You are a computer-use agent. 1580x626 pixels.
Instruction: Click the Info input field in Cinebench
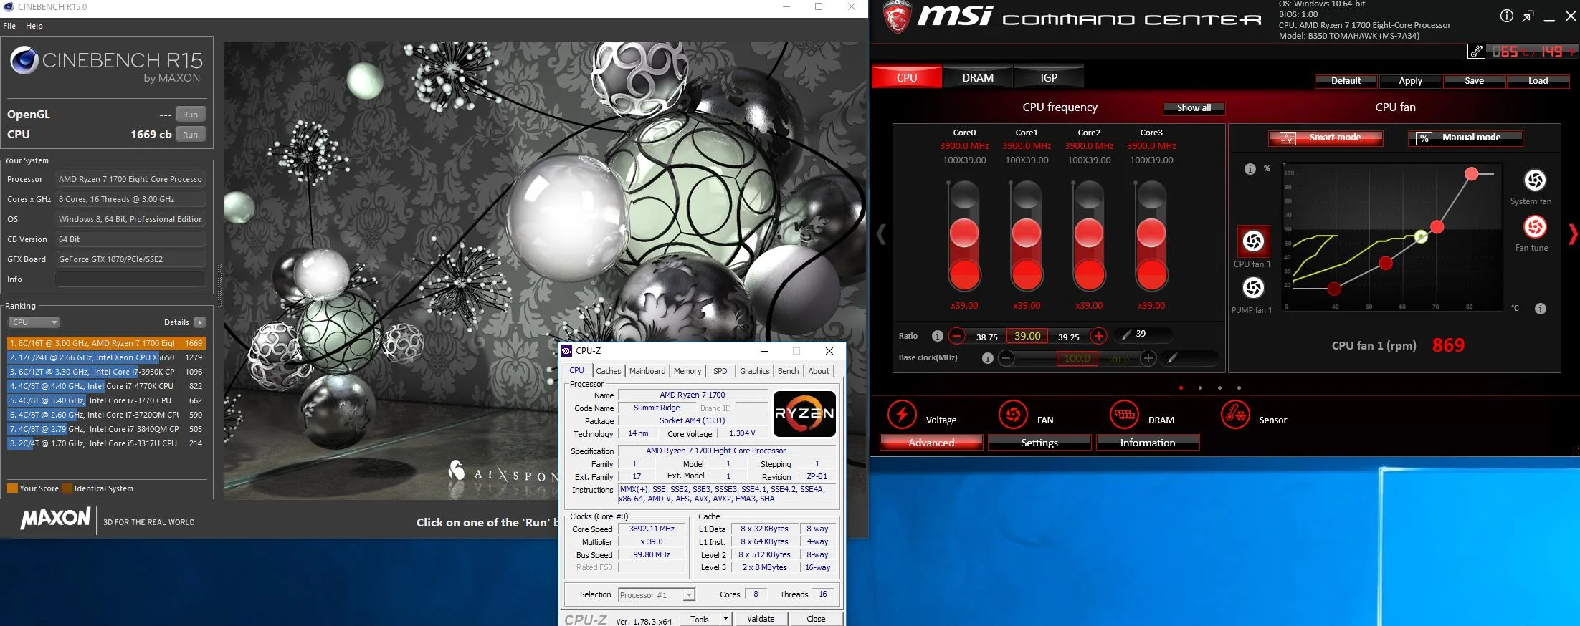(x=130, y=279)
